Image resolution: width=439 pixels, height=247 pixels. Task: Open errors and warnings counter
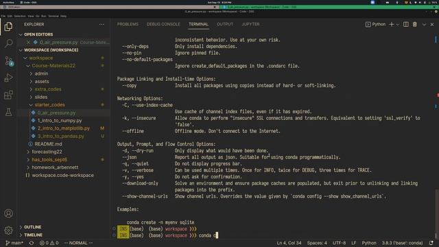[x=49, y=243]
